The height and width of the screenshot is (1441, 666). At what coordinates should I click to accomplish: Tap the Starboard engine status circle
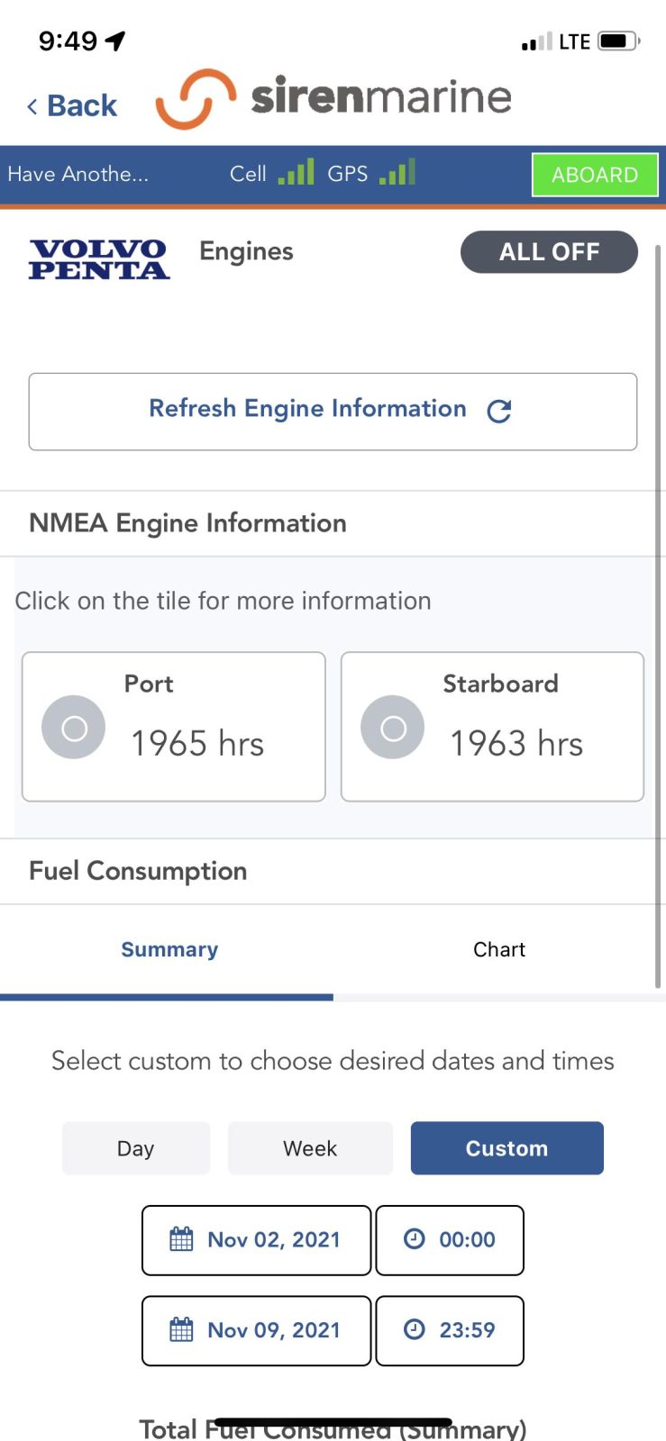393,728
